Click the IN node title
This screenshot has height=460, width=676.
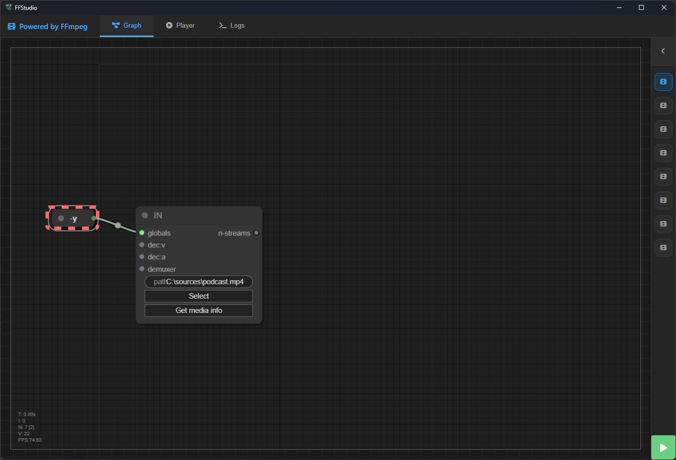tap(158, 216)
